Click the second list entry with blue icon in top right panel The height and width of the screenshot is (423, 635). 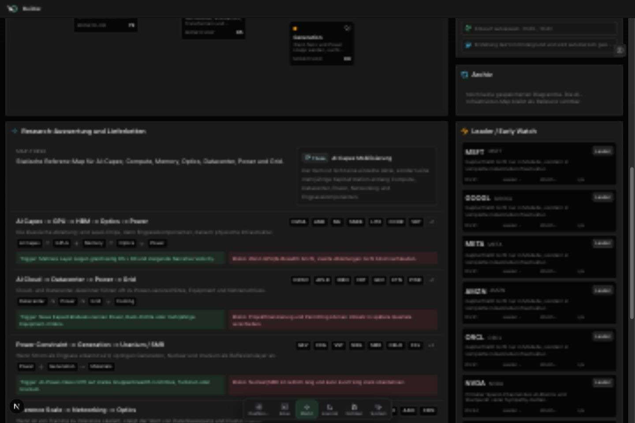(x=539, y=45)
